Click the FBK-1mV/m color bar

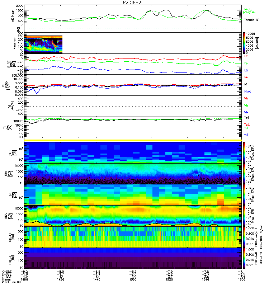click(x=244, y=237)
